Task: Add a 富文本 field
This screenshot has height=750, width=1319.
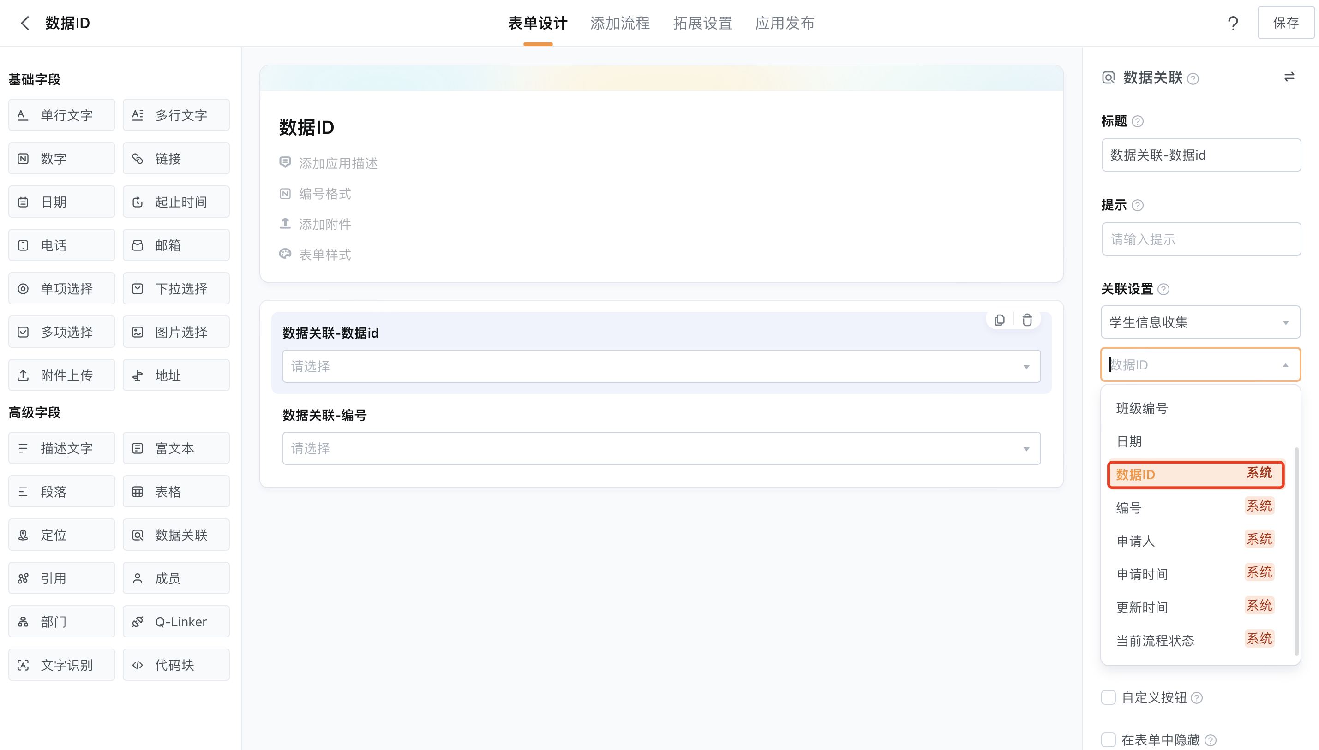Action: tap(176, 447)
